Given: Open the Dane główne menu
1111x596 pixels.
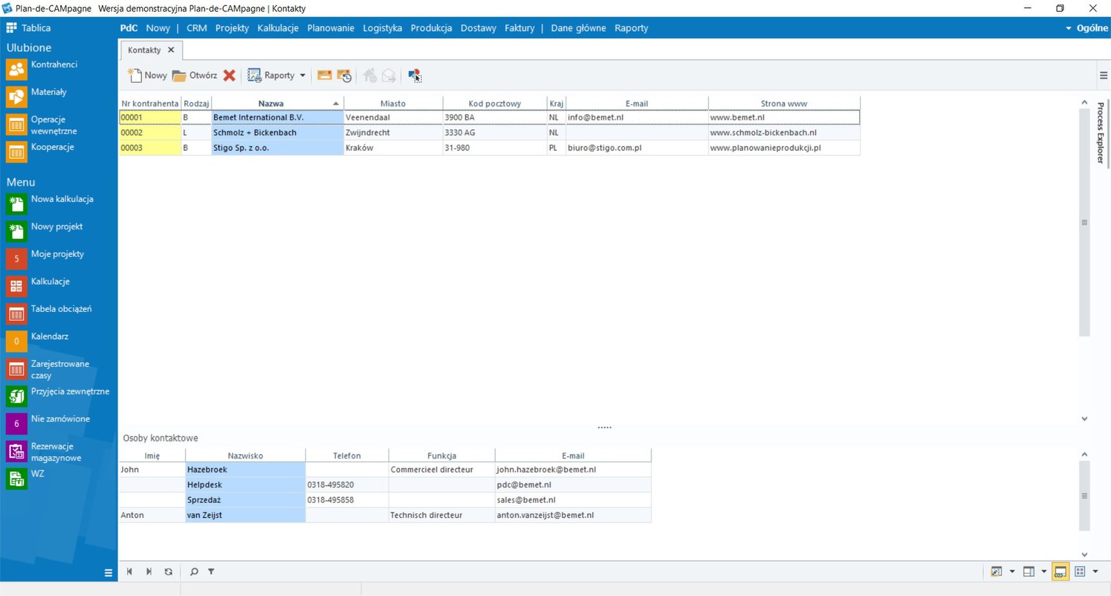Looking at the screenshot, I should 578,28.
